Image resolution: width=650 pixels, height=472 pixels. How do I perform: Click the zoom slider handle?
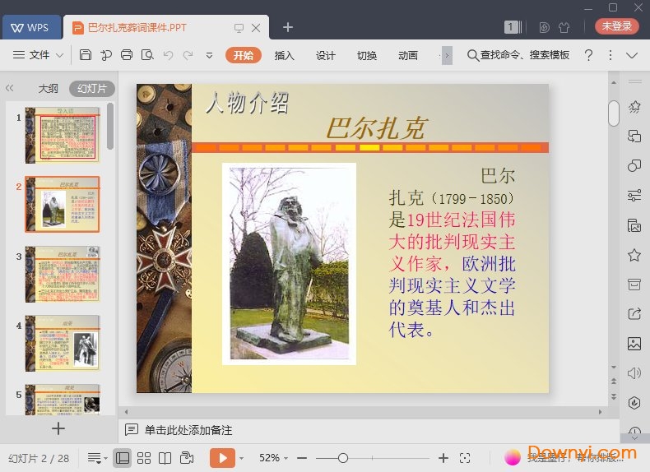click(343, 458)
